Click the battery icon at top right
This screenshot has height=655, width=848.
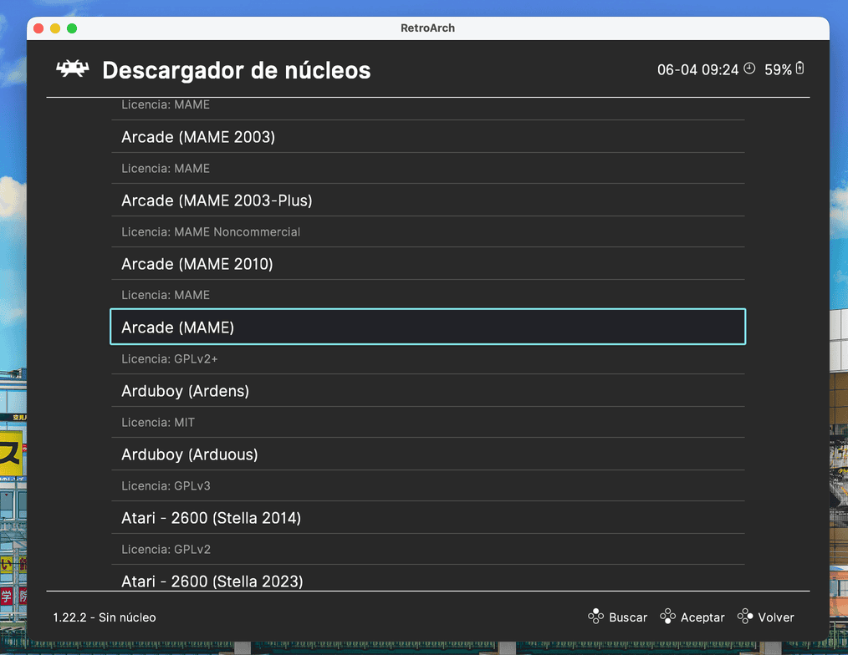799,69
